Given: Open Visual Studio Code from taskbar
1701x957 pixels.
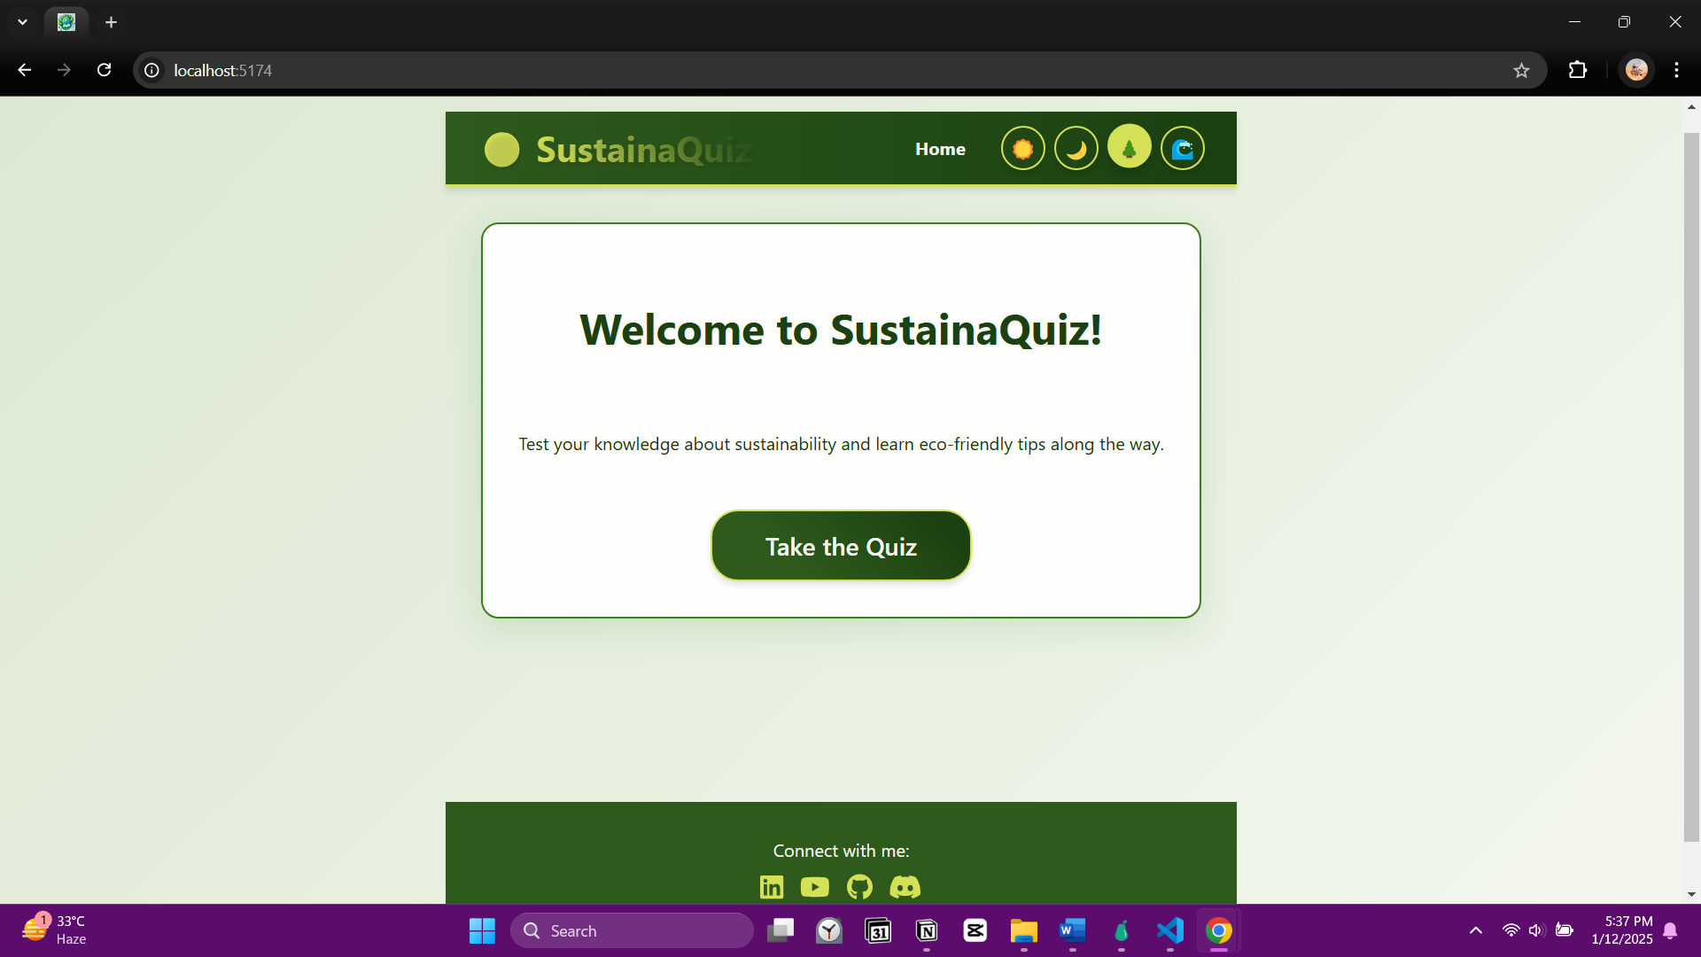Looking at the screenshot, I should (1169, 930).
